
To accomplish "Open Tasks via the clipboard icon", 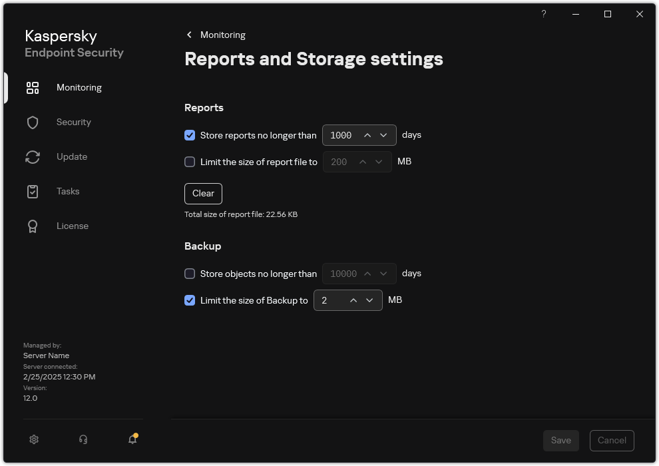I will pos(33,192).
